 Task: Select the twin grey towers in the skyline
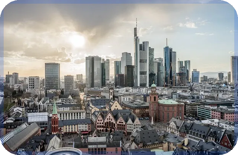click(93, 72)
